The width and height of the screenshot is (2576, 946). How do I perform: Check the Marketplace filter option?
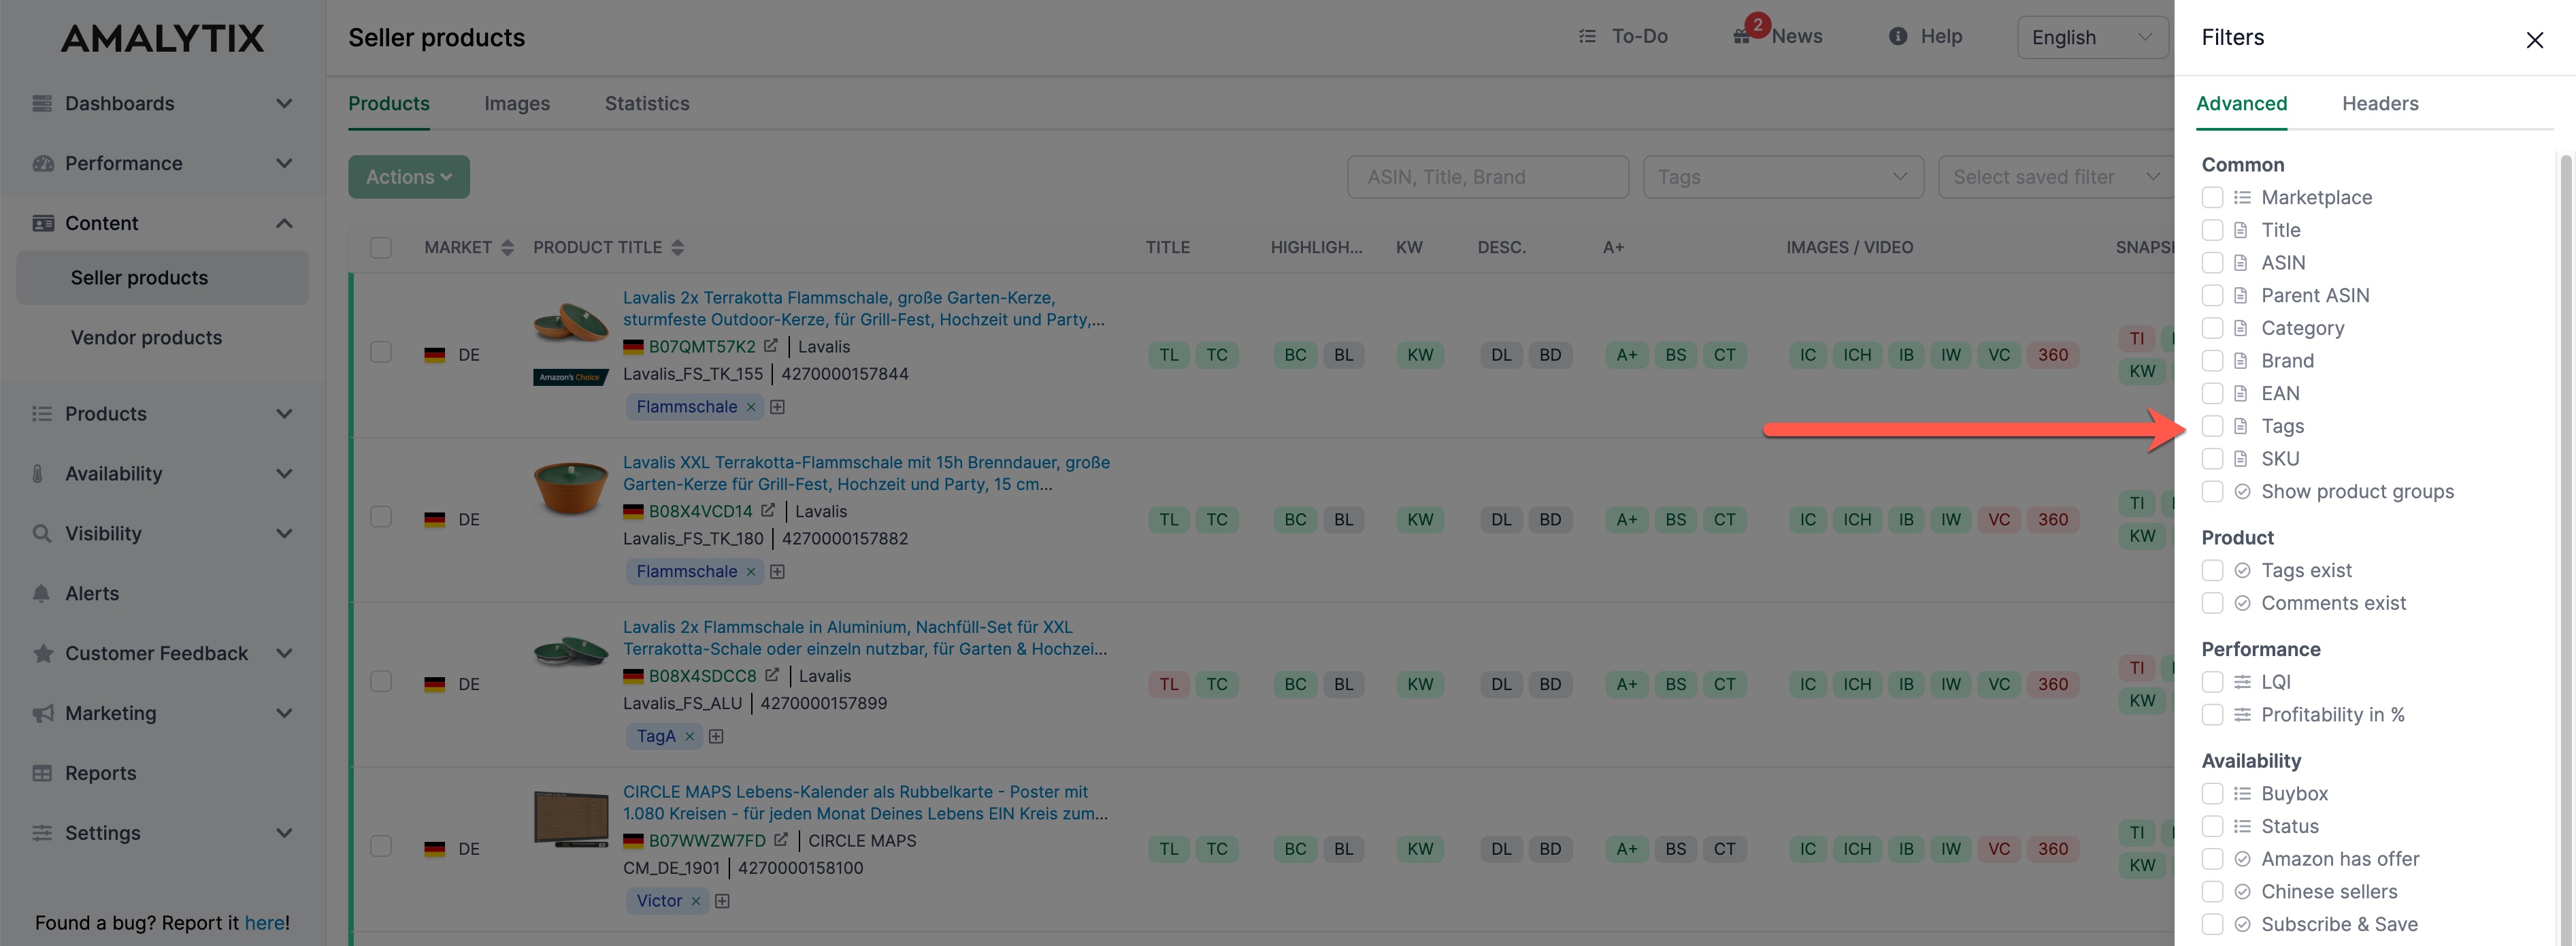(x=2212, y=197)
